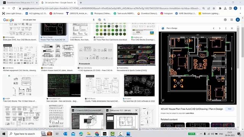Close the image preview panel
244x137 pixels.
point(232,28)
